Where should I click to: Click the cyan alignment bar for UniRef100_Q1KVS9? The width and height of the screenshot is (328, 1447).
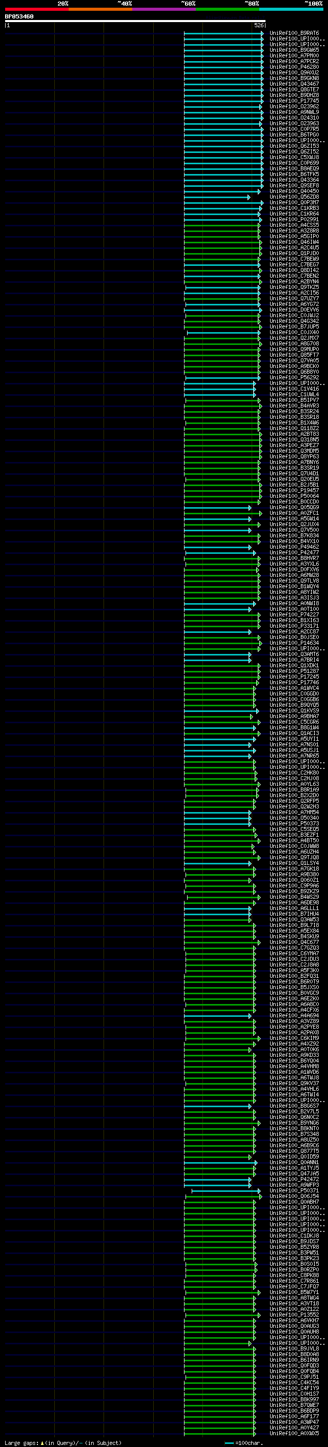click(221, 711)
